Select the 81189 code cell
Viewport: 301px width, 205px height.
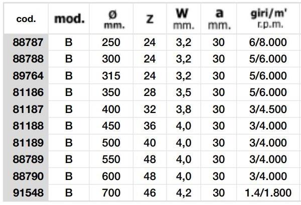[x=29, y=142]
